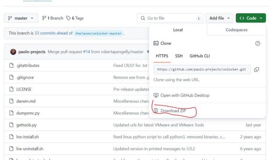Switch to the Codespaces tab
The image size is (269, 160).
[x=236, y=30]
